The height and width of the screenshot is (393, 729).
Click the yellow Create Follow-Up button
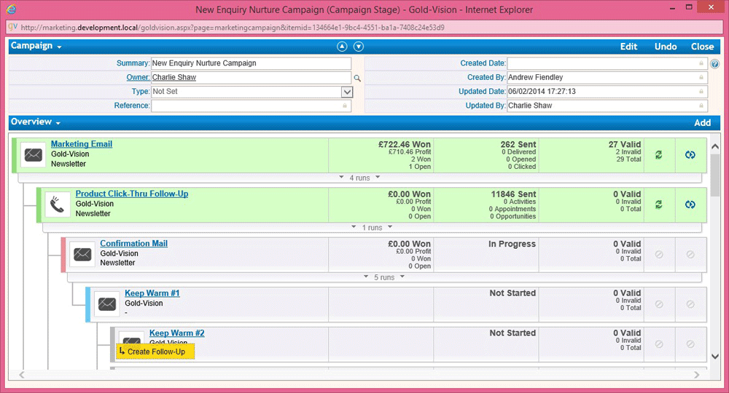155,352
